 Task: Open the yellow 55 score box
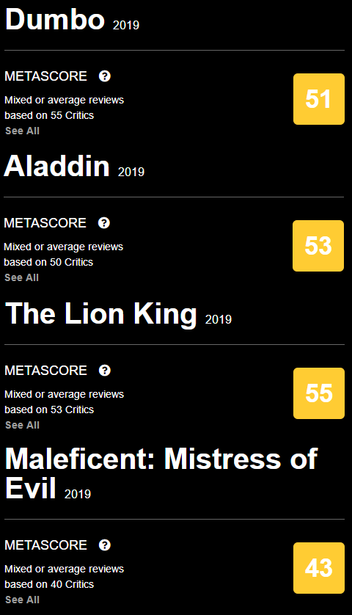(x=319, y=393)
